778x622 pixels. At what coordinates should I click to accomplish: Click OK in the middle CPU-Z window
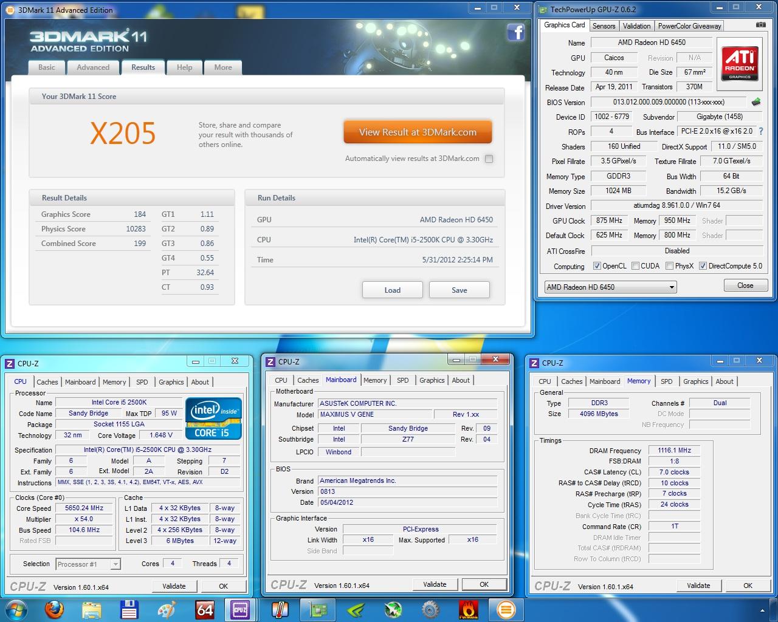484,584
